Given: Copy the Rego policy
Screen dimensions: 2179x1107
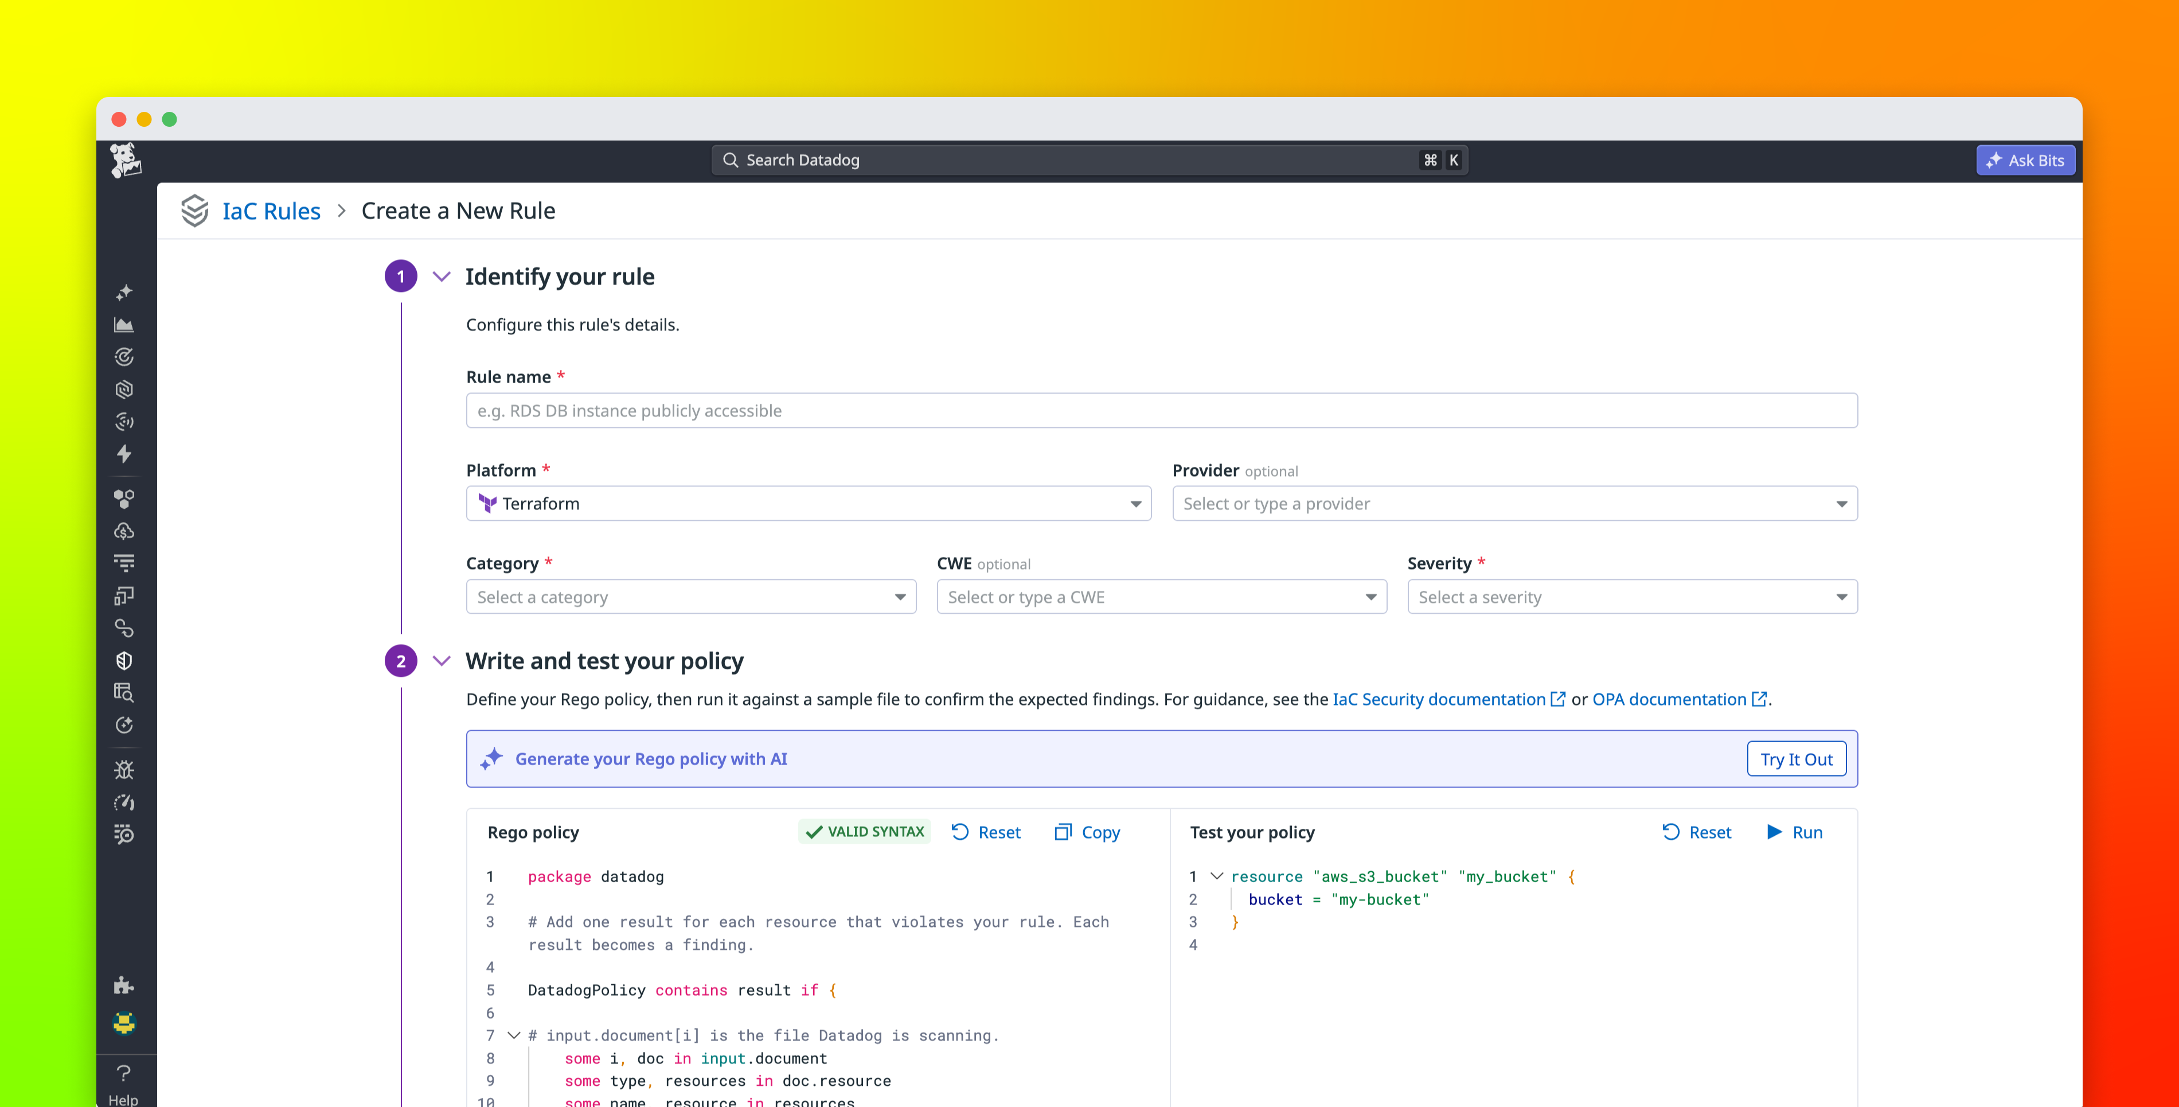Looking at the screenshot, I should click(x=1087, y=832).
